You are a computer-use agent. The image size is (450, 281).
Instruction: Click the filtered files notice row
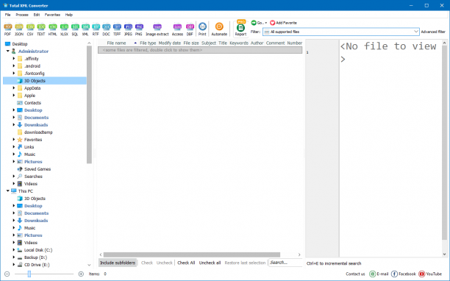[200, 50]
